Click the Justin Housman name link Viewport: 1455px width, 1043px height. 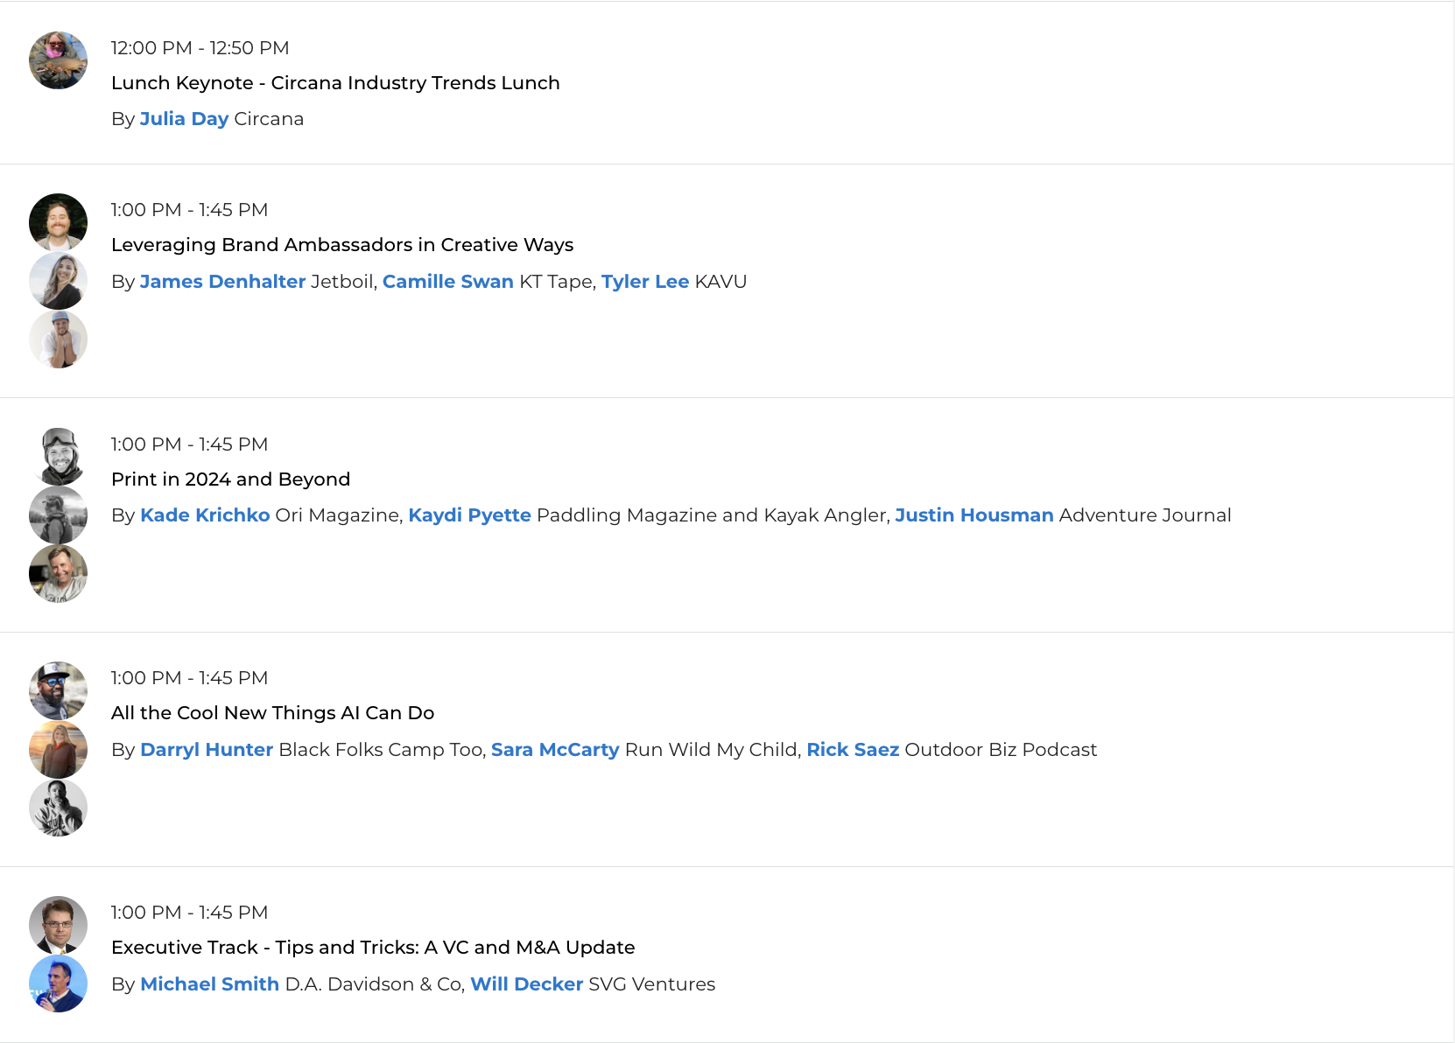tap(974, 515)
